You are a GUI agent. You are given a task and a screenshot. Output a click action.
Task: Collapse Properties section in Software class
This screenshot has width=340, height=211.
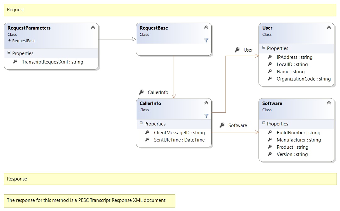tap(264, 124)
